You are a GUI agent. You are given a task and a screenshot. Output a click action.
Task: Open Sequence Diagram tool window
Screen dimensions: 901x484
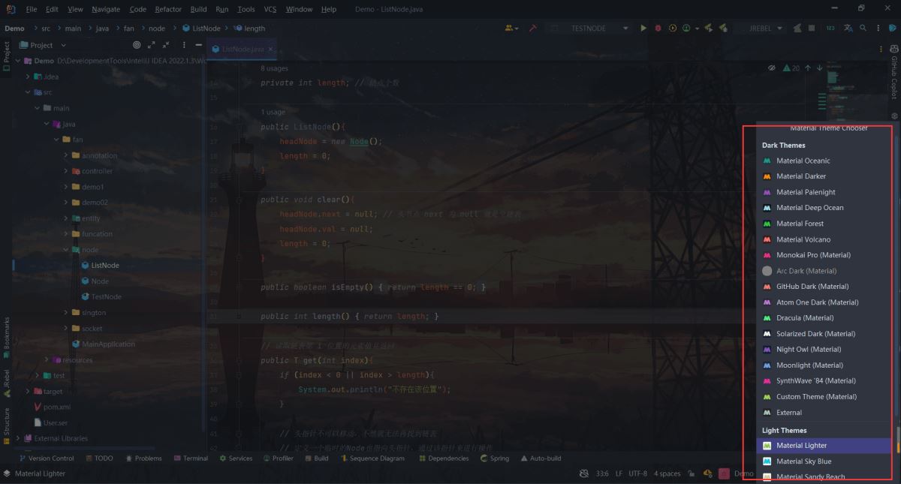point(372,458)
